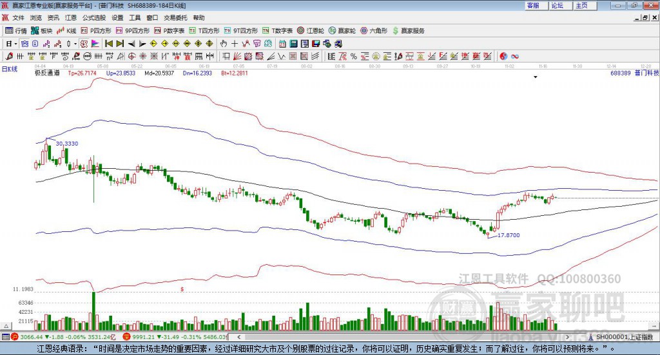Click the red pen drawing icon

click(9, 56)
